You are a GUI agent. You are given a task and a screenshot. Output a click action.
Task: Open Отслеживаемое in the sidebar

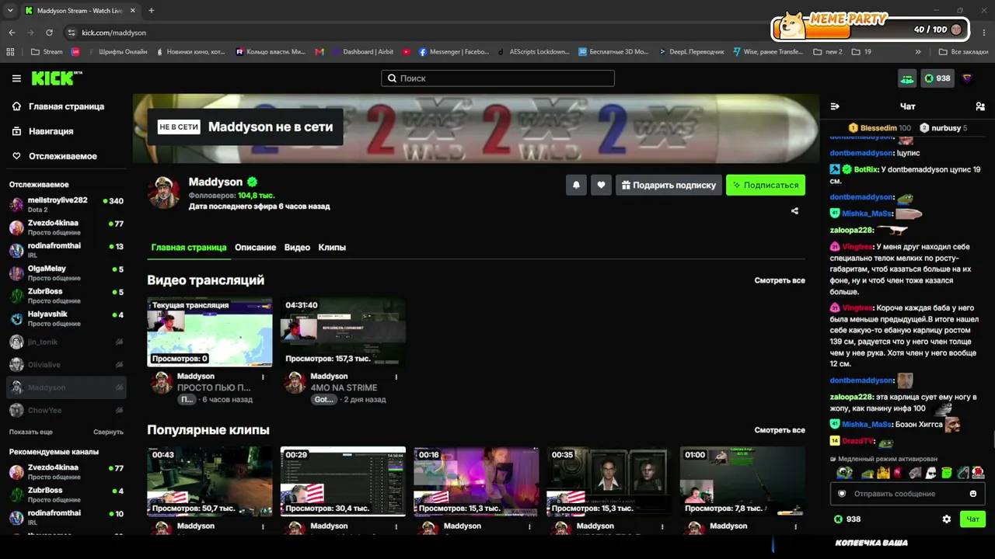point(54,156)
